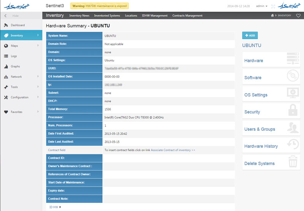Open the Inventoried Systems menu
304x211 pixels.
[x=107, y=16]
